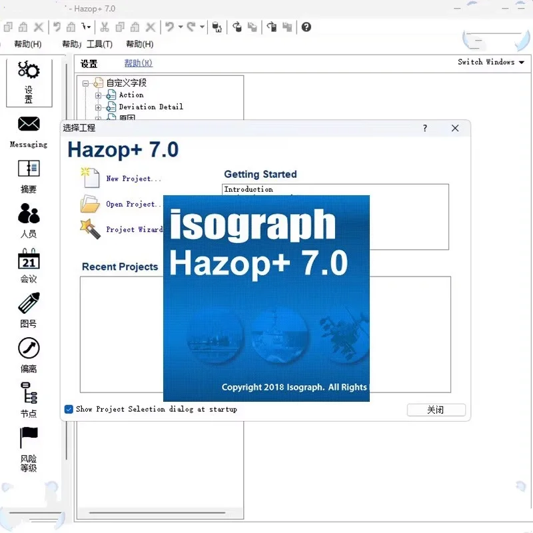Click the Project Wizard wand icon
This screenshot has height=533, width=533.
pyautogui.click(x=90, y=229)
